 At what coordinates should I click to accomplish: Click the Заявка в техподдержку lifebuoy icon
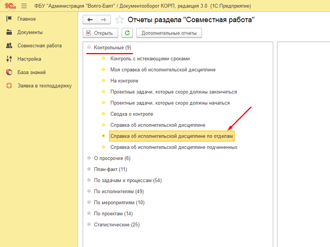click(10, 86)
